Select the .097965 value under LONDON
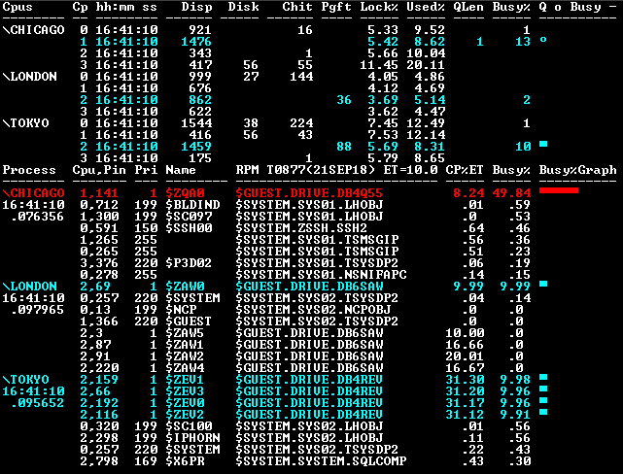Viewport: 623px width, 474px height. (x=37, y=310)
